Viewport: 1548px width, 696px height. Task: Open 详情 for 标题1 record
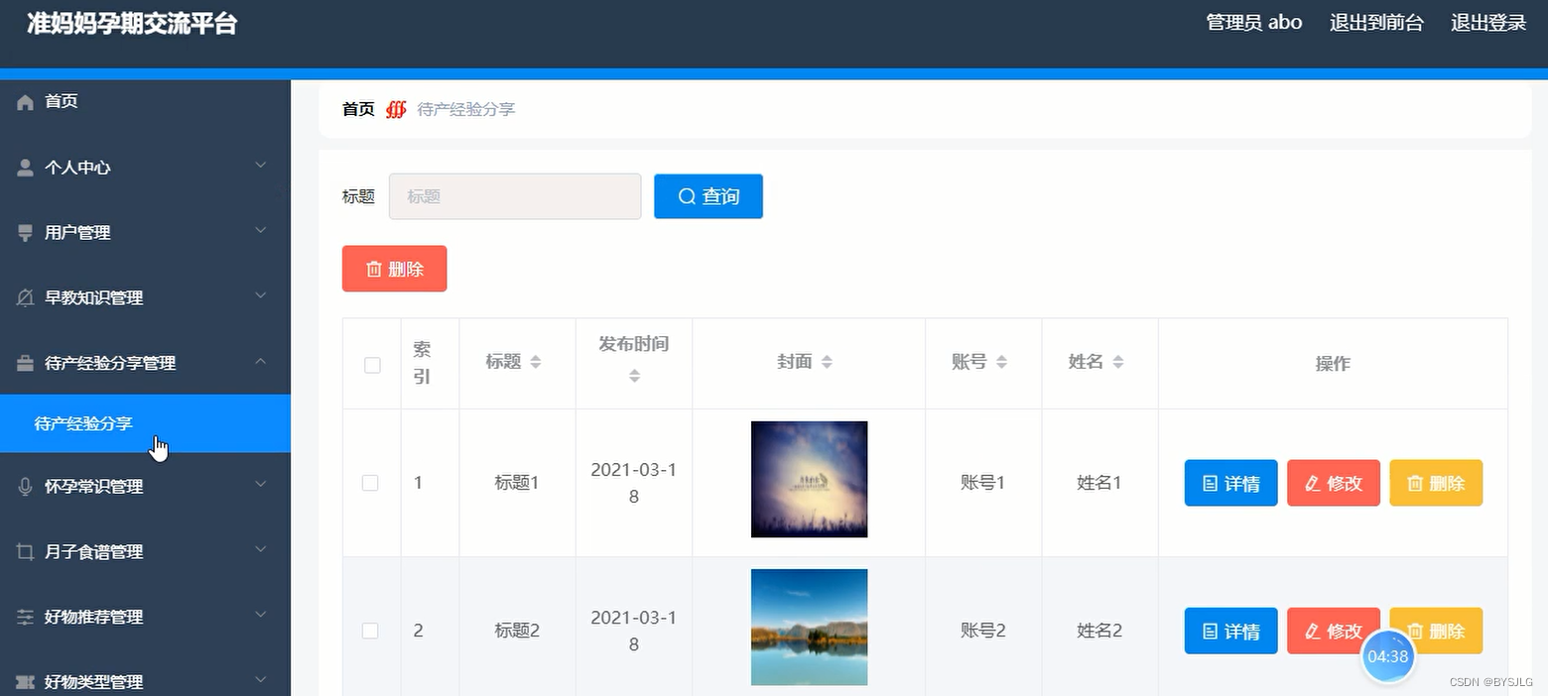point(1230,483)
